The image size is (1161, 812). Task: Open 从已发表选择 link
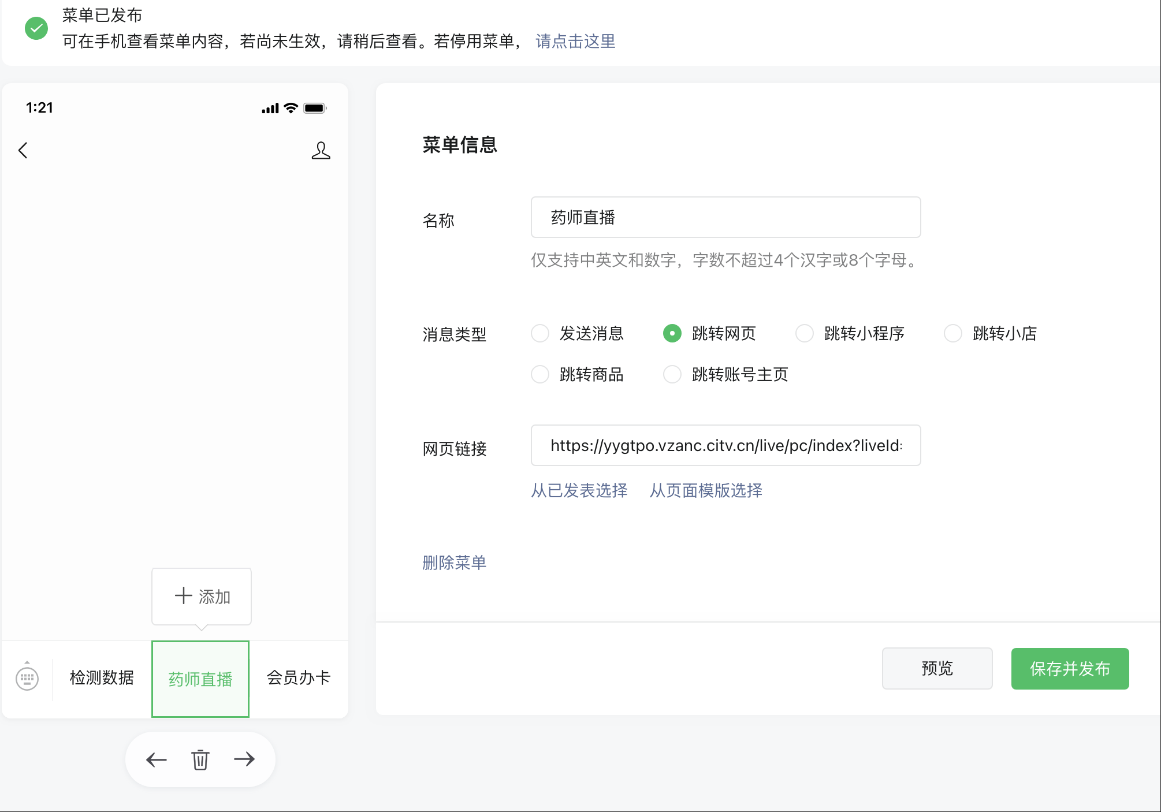pyautogui.click(x=579, y=490)
